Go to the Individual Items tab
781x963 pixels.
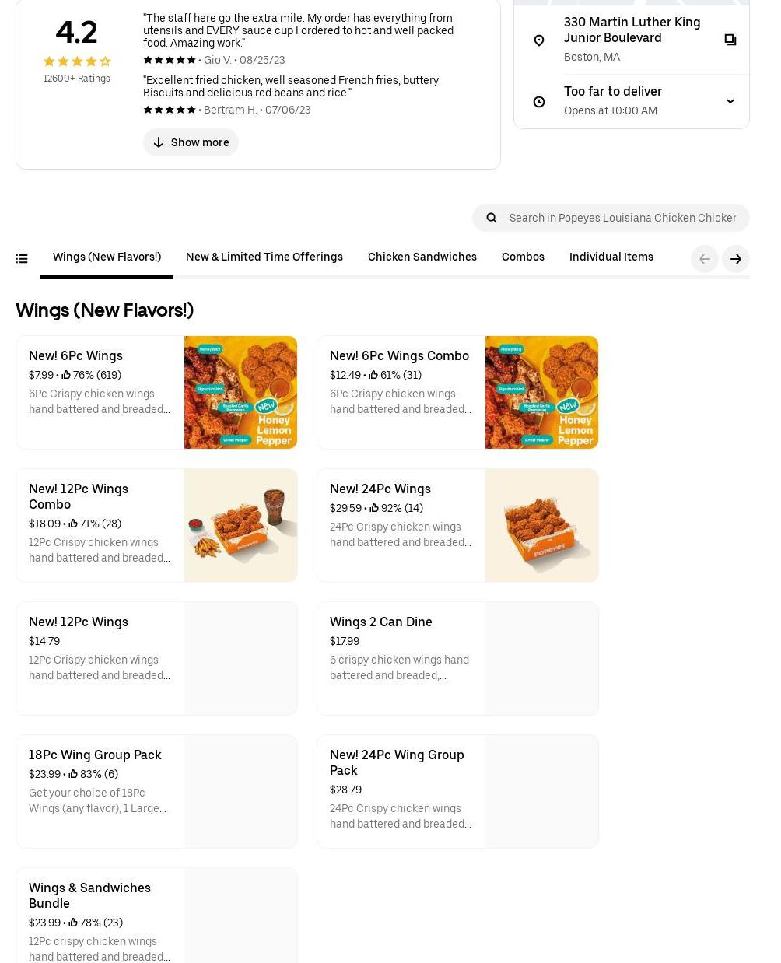611,257
